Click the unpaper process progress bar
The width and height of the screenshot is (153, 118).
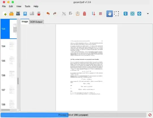click(73, 115)
